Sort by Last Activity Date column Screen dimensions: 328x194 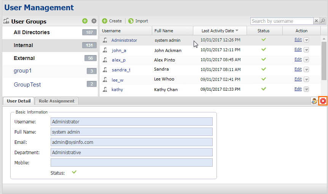tap(220, 31)
